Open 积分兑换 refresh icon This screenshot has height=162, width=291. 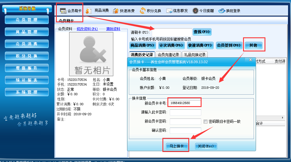[142, 11]
